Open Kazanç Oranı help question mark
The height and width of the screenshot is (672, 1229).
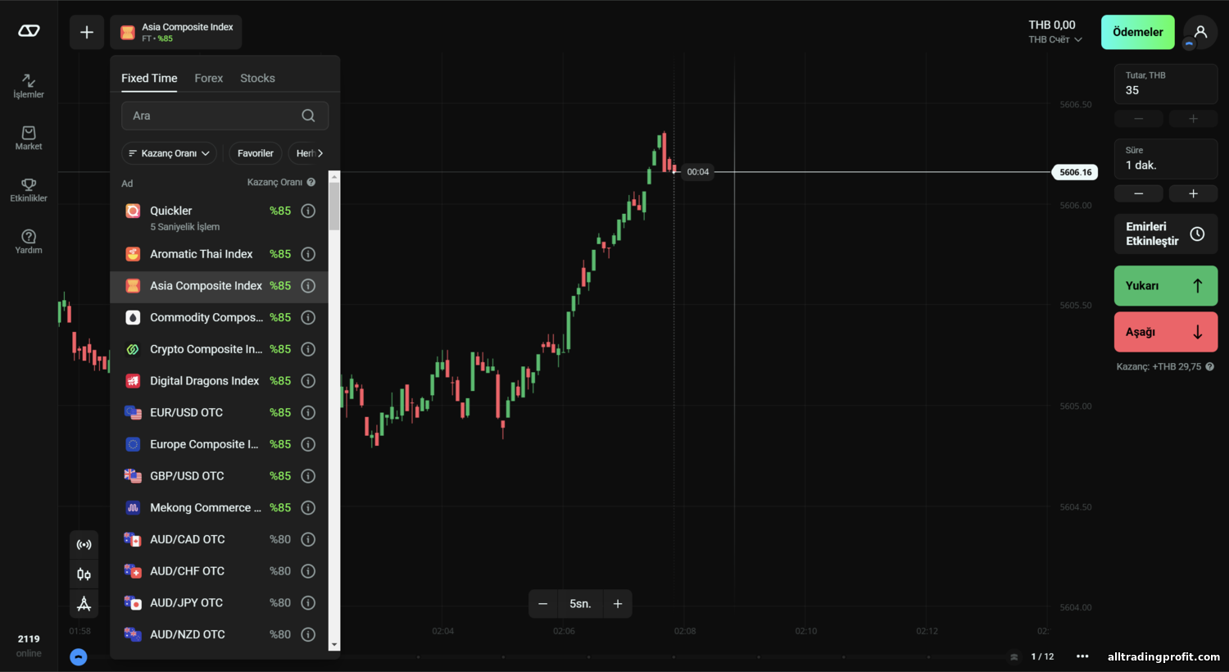pyautogui.click(x=311, y=182)
